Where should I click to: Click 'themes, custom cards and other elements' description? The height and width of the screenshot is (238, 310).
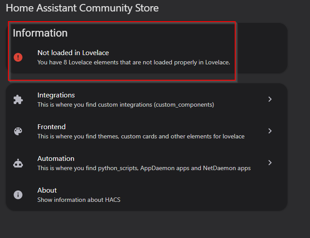coord(171,136)
